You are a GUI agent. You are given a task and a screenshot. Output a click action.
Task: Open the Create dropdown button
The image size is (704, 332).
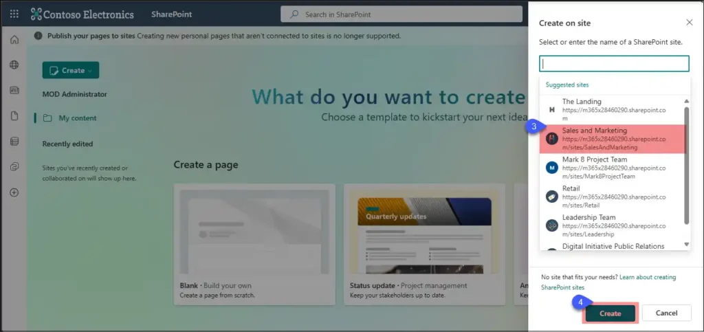click(x=71, y=70)
